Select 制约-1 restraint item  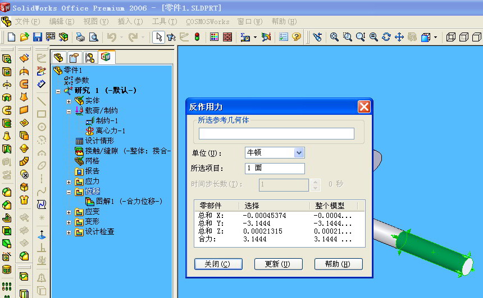click(x=107, y=121)
